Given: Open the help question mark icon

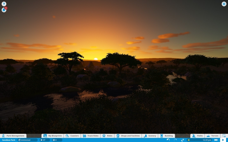Looking at the screenshot, I should coord(4,4).
